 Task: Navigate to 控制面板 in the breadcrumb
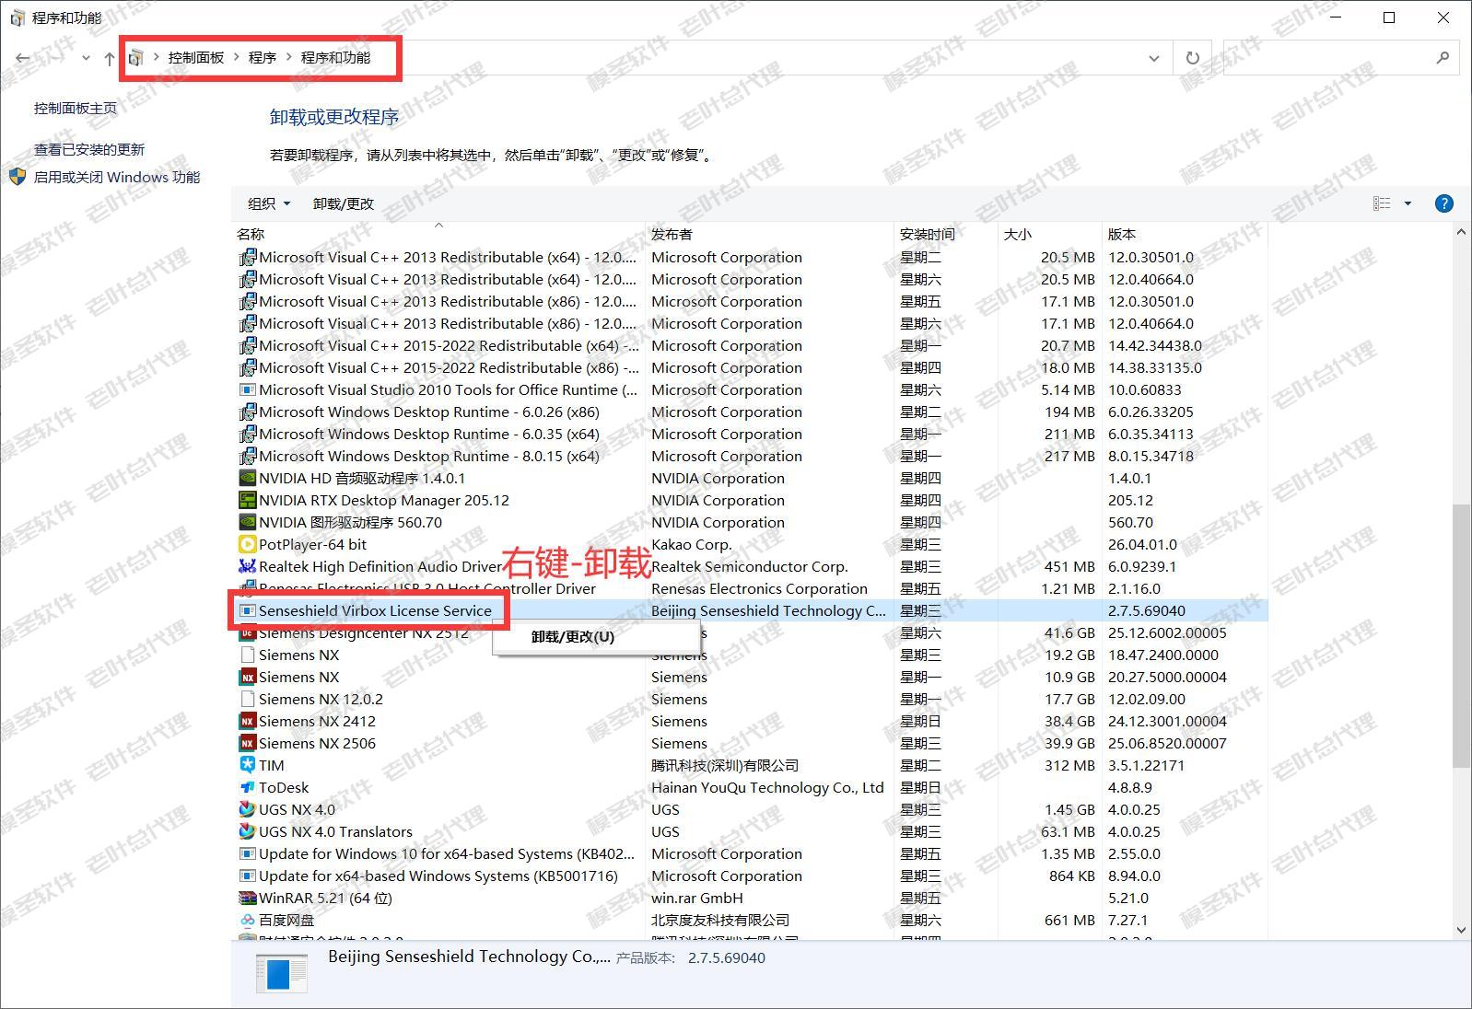pyautogui.click(x=196, y=58)
